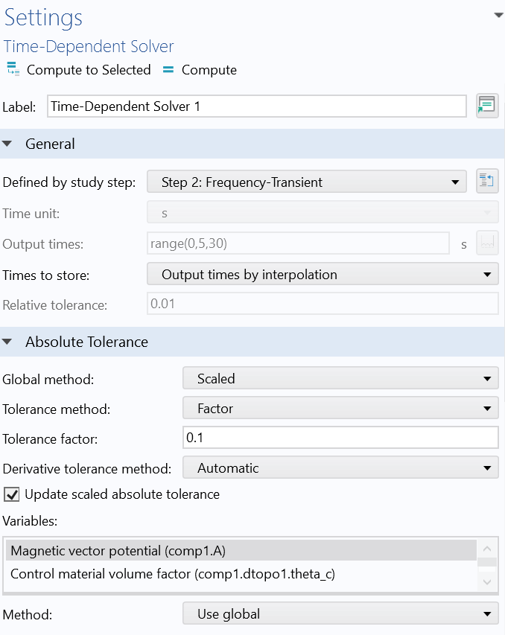
Task: Click the Compute button text
Action: 209,70
